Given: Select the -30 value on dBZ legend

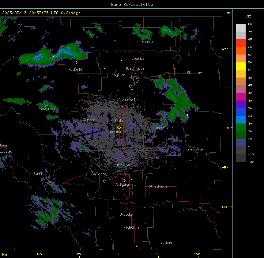Looking at the screenshot, I should pos(251,162).
